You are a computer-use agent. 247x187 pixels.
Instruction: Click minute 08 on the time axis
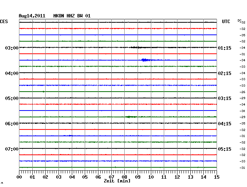pyautogui.click(x=124, y=177)
